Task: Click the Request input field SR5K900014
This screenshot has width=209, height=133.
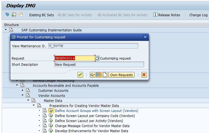Action: pos(75,58)
